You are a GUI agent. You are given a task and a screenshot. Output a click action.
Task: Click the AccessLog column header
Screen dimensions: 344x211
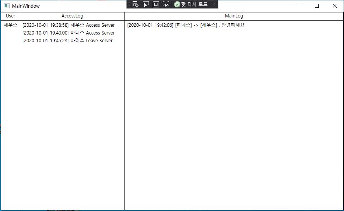[73, 16]
